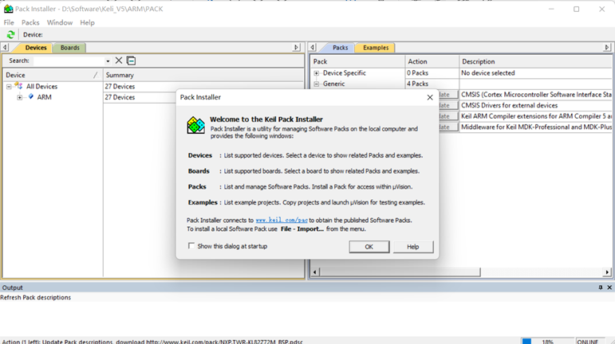Click the Packs pane scroll left arrow
This screenshot has height=344, width=615.
(315, 272)
